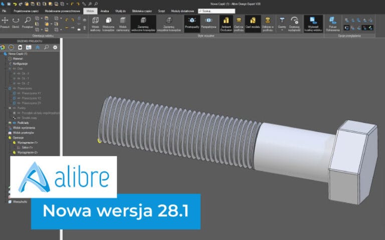Open the color wheel icon in project tree toolbar
This screenshot has width=385, height=240.
click(x=3, y=47)
